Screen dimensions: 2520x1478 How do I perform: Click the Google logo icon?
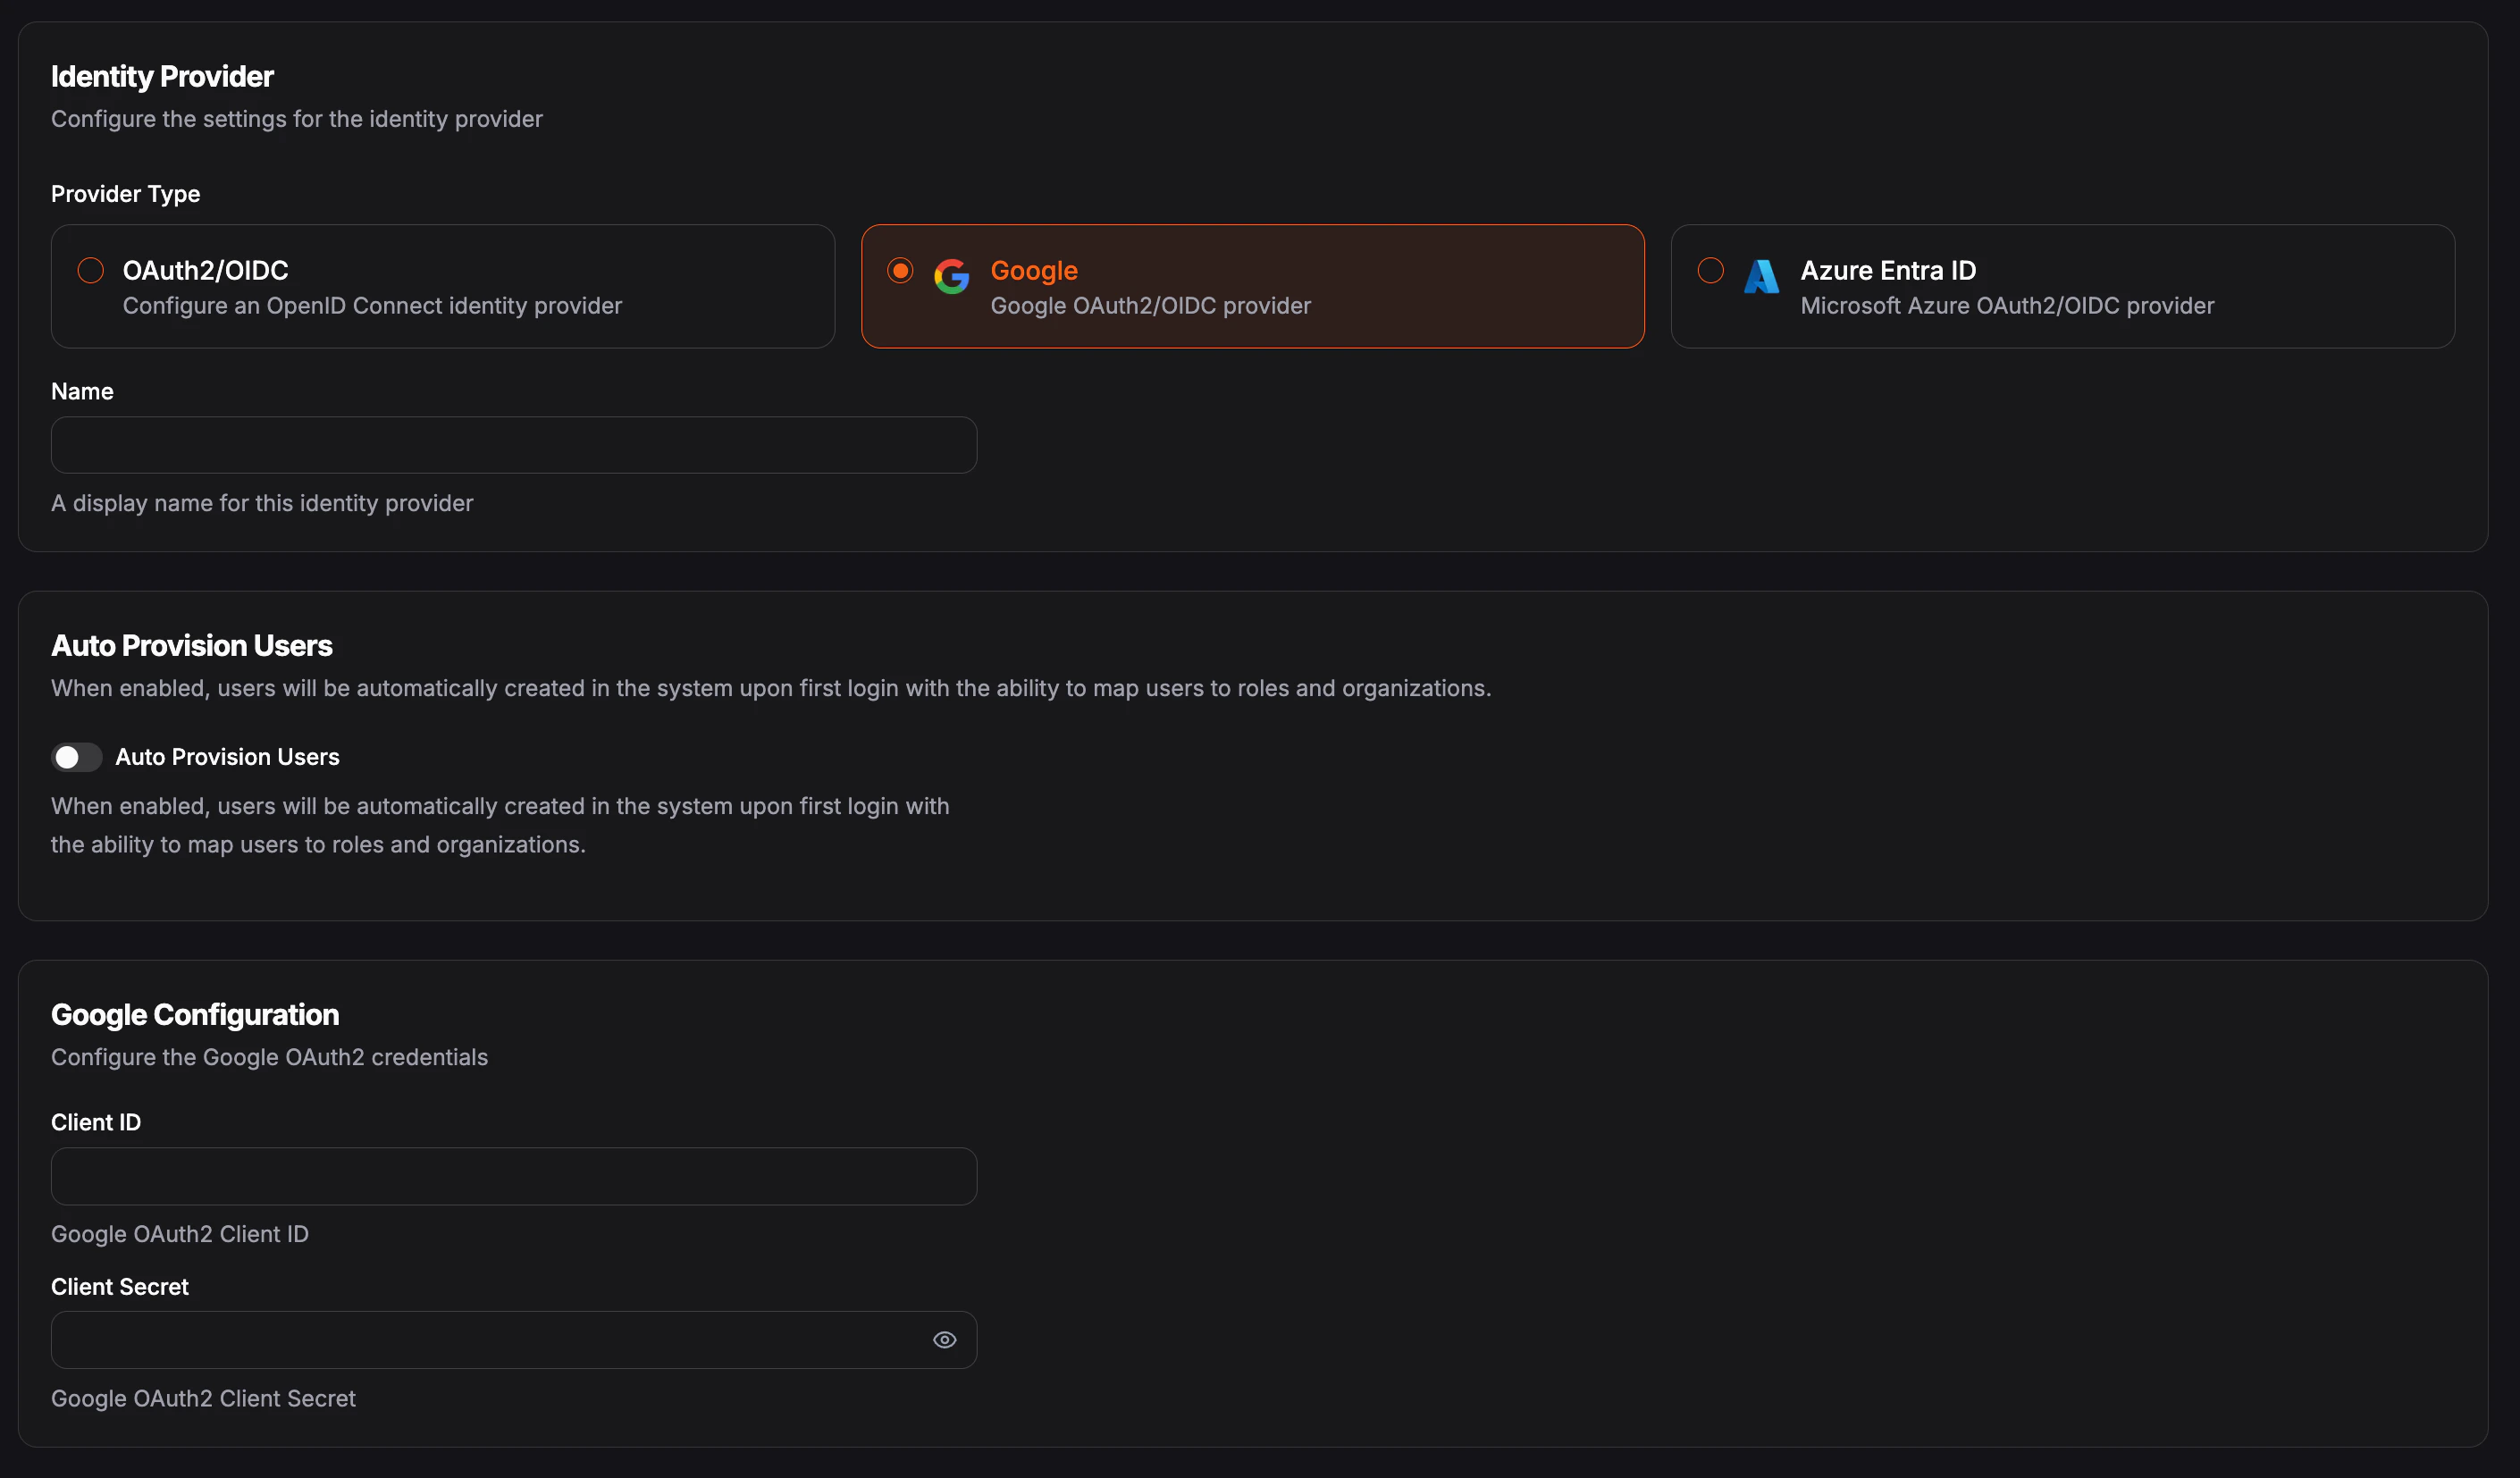pos(951,276)
